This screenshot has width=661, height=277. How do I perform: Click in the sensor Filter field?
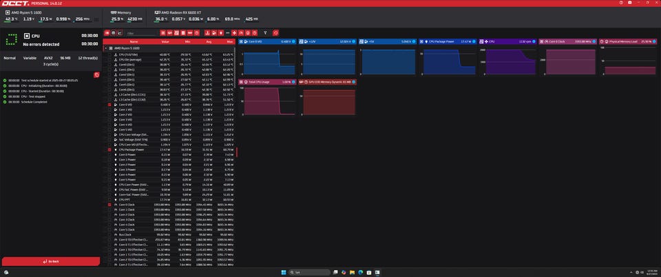142,33
